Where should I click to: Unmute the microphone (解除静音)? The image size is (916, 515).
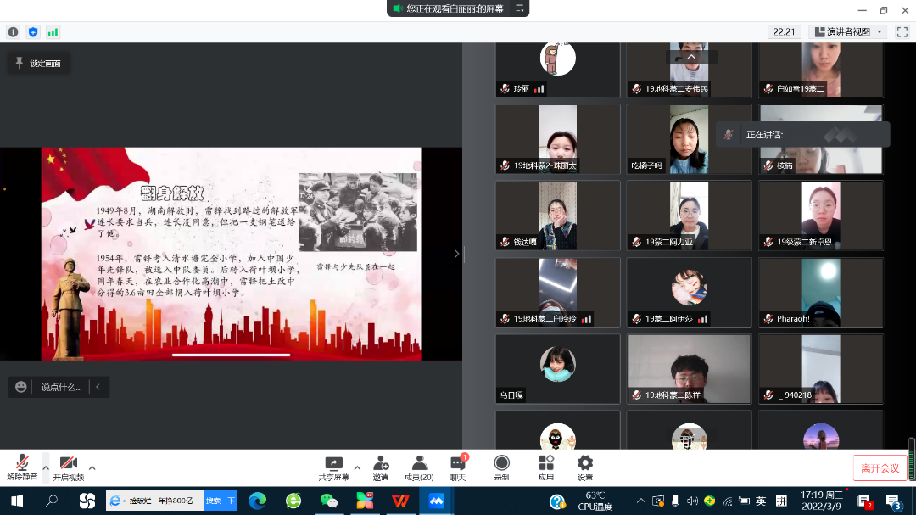click(20, 467)
